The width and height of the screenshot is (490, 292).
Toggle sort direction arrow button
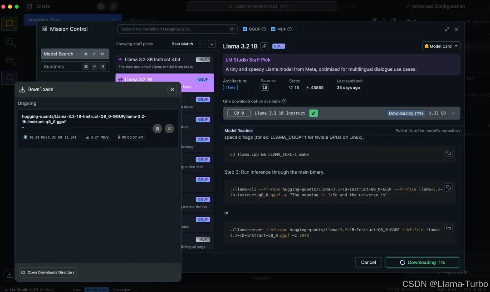[x=212, y=44]
